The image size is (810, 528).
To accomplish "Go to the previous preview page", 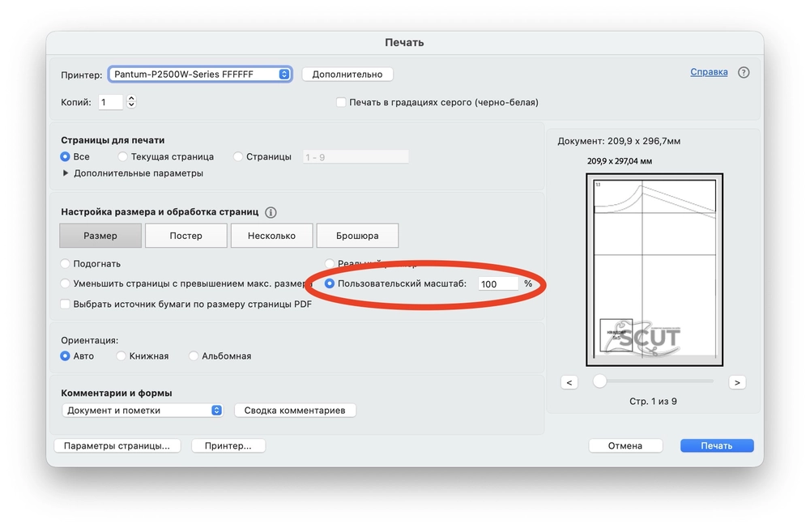I will coord(569,382).
